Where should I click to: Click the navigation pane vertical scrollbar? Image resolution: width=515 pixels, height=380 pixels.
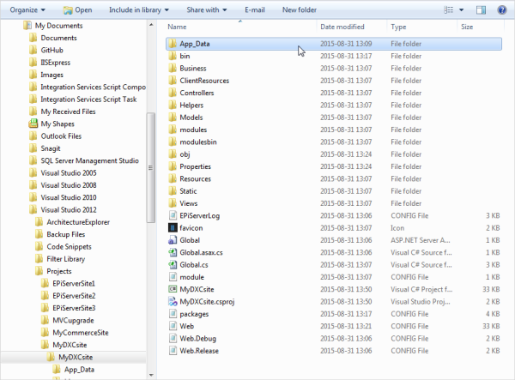151,172
